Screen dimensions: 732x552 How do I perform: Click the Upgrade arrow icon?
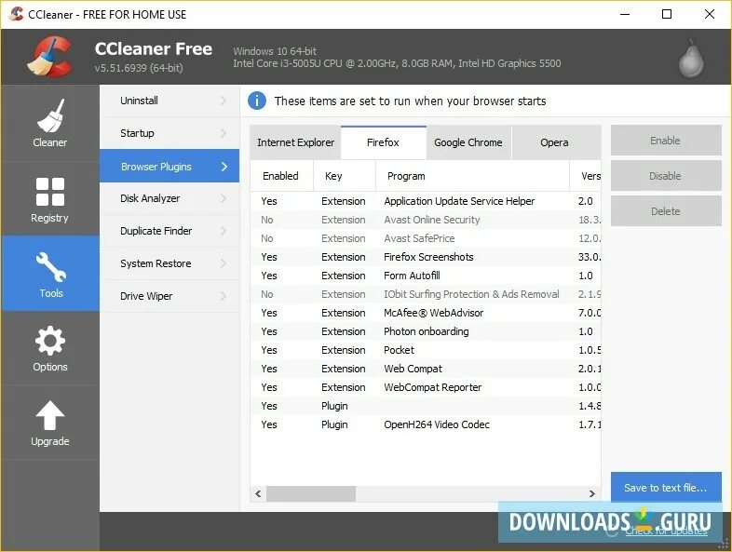click(50, 415)
